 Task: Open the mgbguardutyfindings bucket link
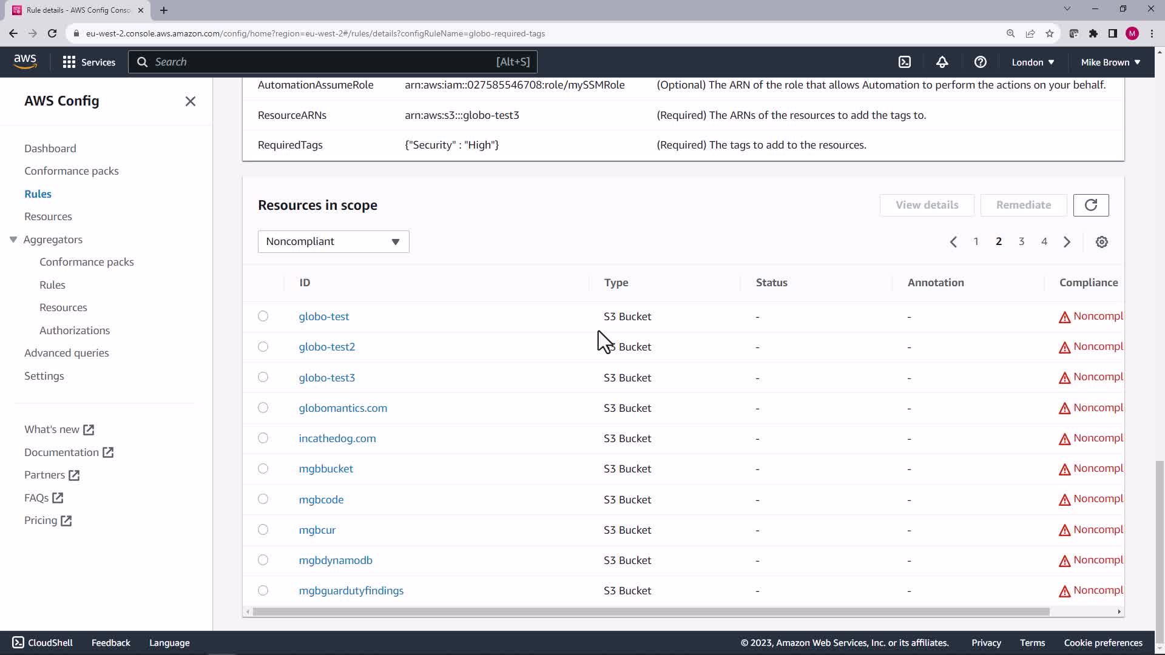351,591
